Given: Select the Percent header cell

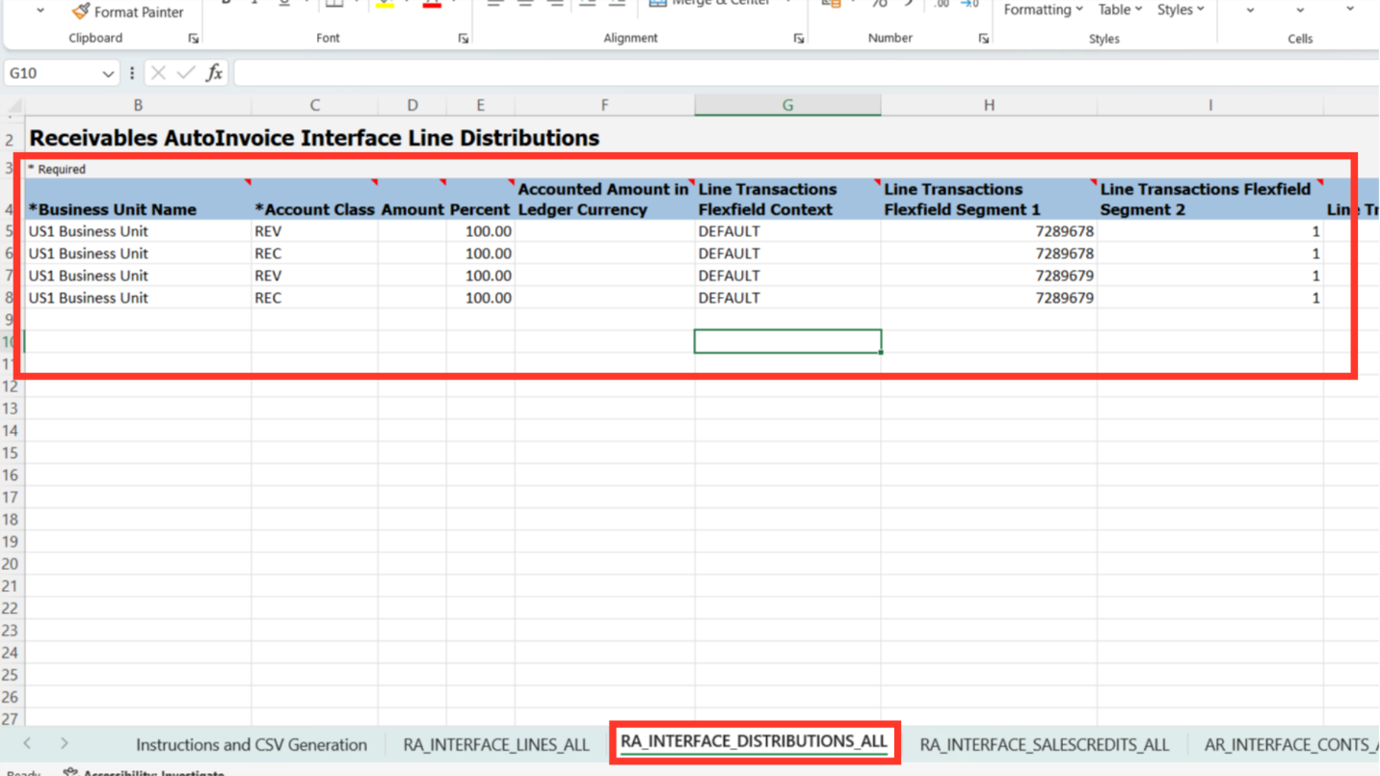Looking at the screenshot, I should [x=480, y=199].
